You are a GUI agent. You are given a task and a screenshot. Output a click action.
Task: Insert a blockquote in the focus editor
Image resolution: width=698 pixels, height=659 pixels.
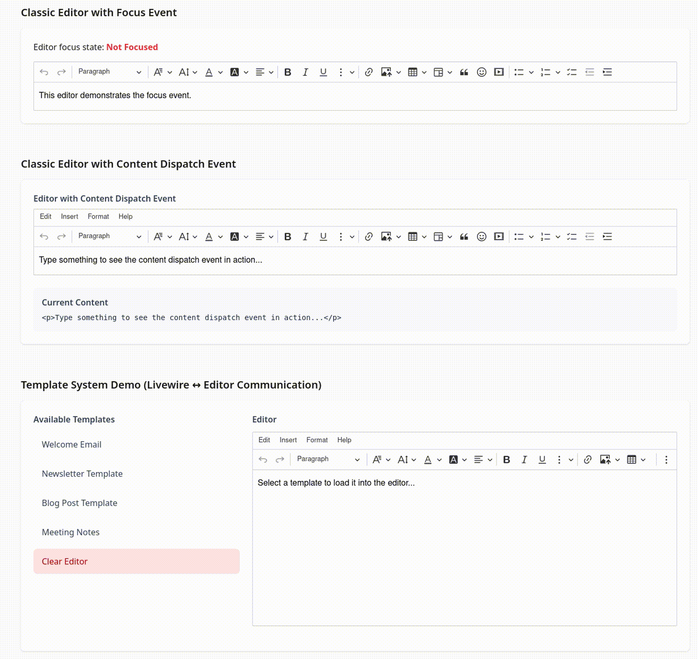pyautogui.click(x=464, y=72)
